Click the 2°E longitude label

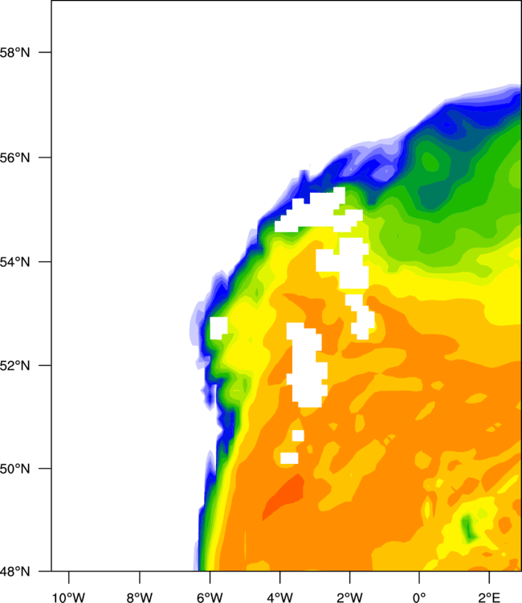click(489, 597)
